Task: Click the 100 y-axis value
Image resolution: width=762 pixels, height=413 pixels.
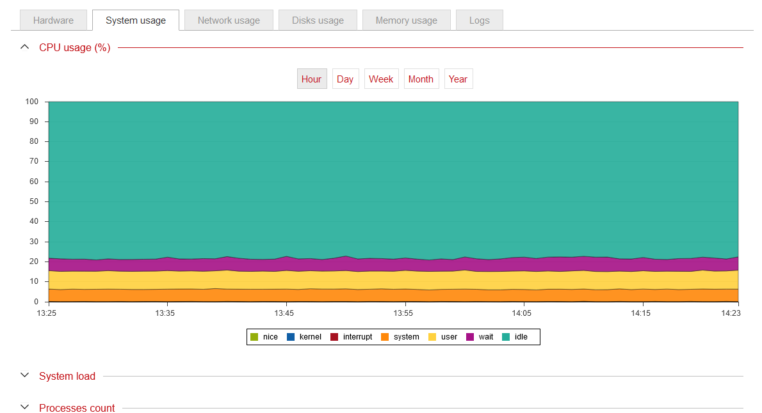Action: (x=31, y=102)
